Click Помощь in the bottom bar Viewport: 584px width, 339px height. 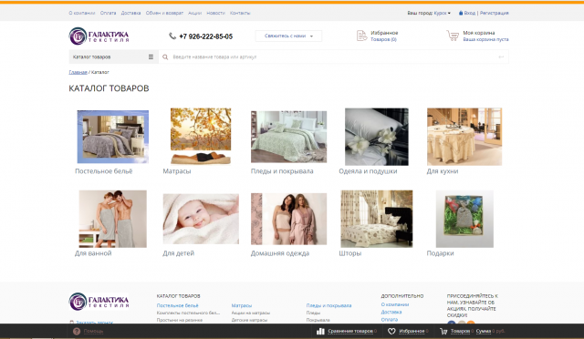(93, 331)
